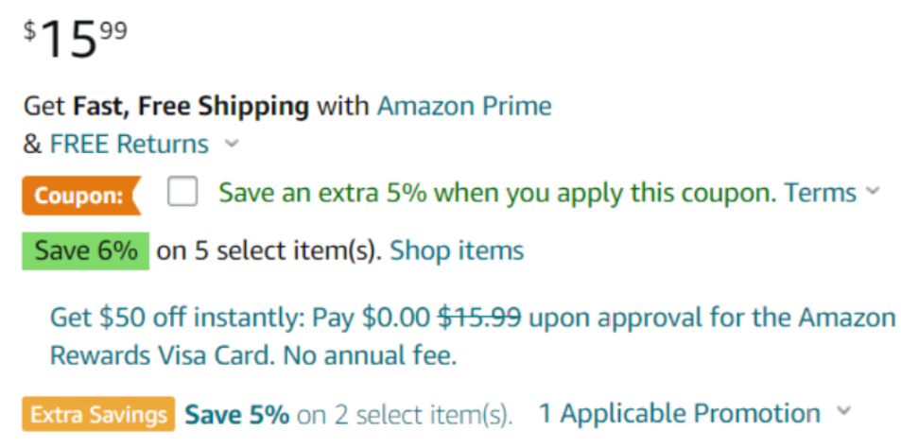
Task: Open the 1 Applicable Promotion link
Action: click(x=679, y=413)
